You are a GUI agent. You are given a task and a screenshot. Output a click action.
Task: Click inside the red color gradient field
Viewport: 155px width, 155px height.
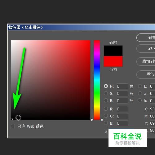51,80
